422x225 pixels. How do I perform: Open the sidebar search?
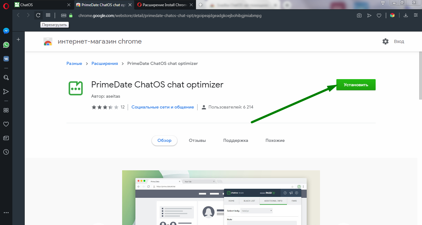pos(6,78)
